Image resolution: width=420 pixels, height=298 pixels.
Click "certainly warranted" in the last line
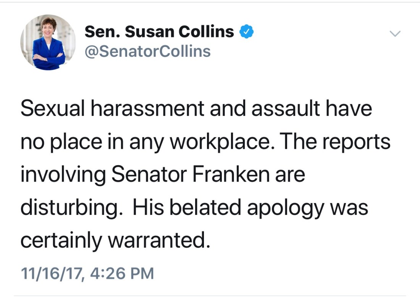(115, 240)
